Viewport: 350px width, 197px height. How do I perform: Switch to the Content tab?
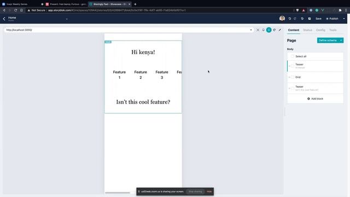point(294,30)
